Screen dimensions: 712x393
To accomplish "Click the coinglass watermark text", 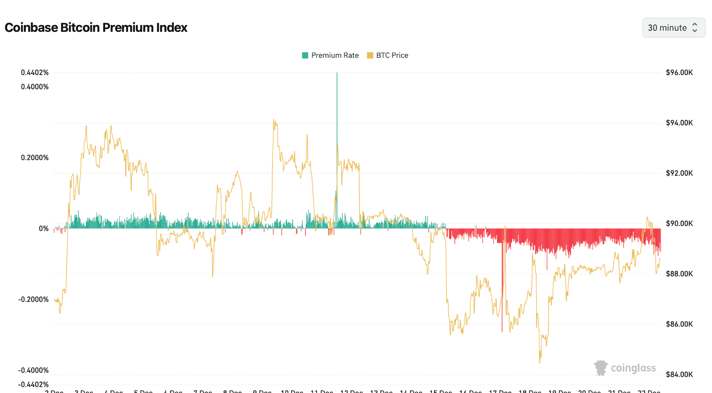I will pos(633,368).
